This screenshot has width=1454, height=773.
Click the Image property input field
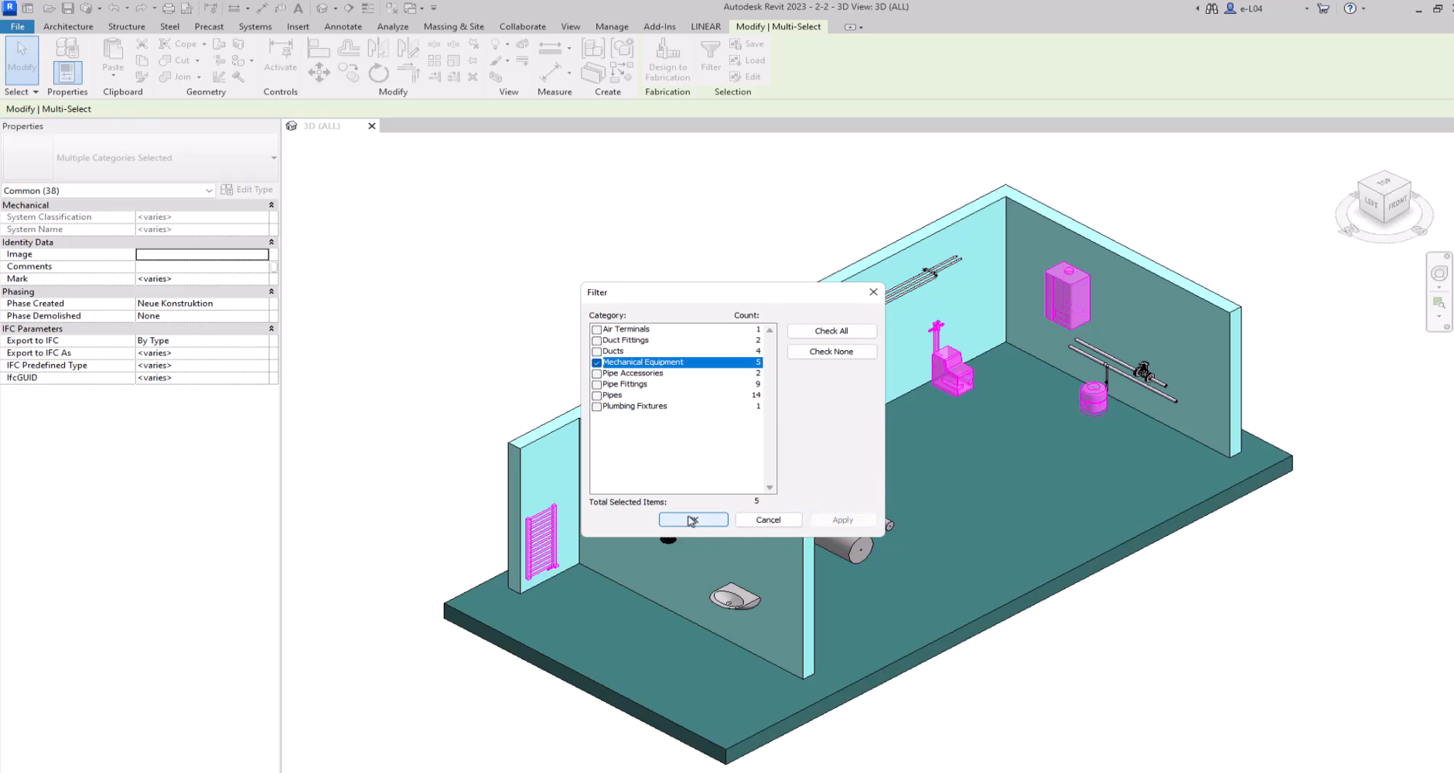(x=202, y=254)
